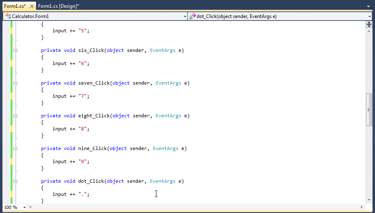This screenshot has width=375, height=213.
Task: Close the Form1.cs* tab
Action: (x=32, y=6)
